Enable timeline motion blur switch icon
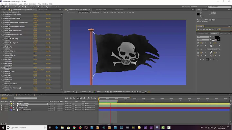232x130 pixels. tap(84, 98)
